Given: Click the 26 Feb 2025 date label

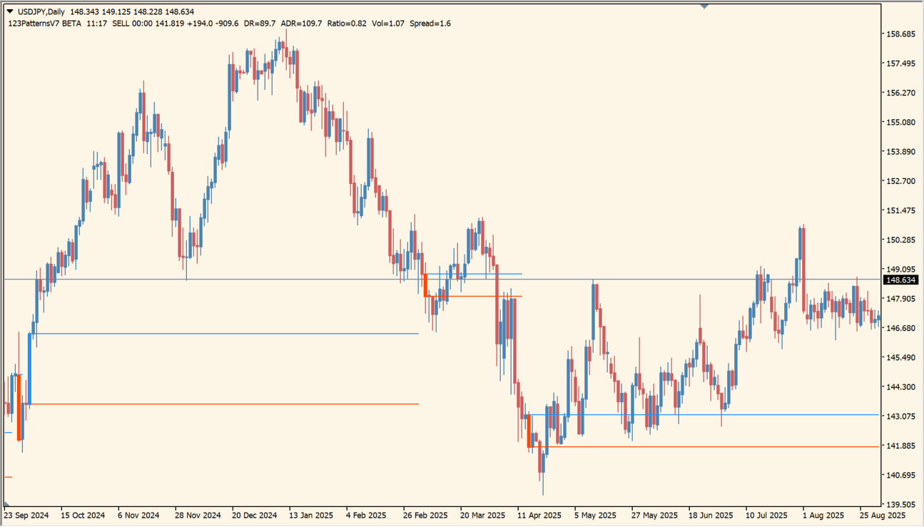Looking at the screenshot, I should coord(425,515).
